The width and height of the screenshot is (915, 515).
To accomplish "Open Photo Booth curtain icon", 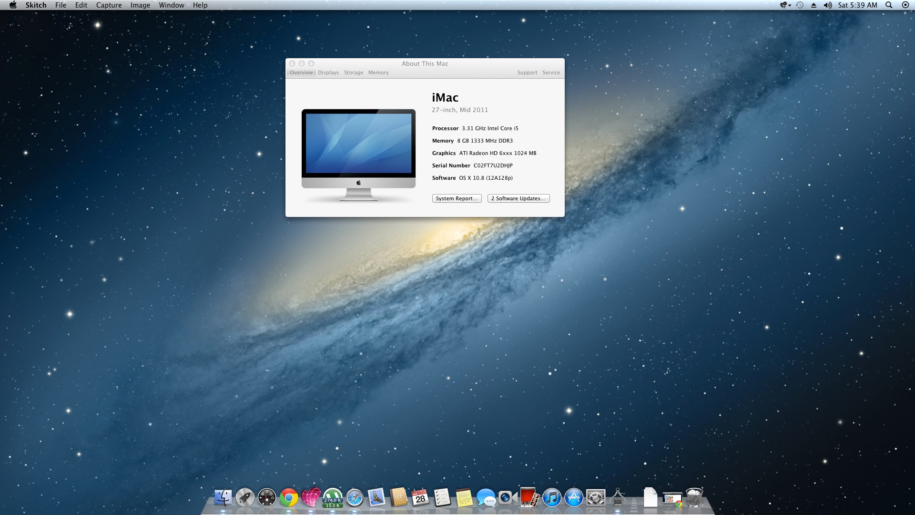I will pyautogui.click(x=529, y=497).
